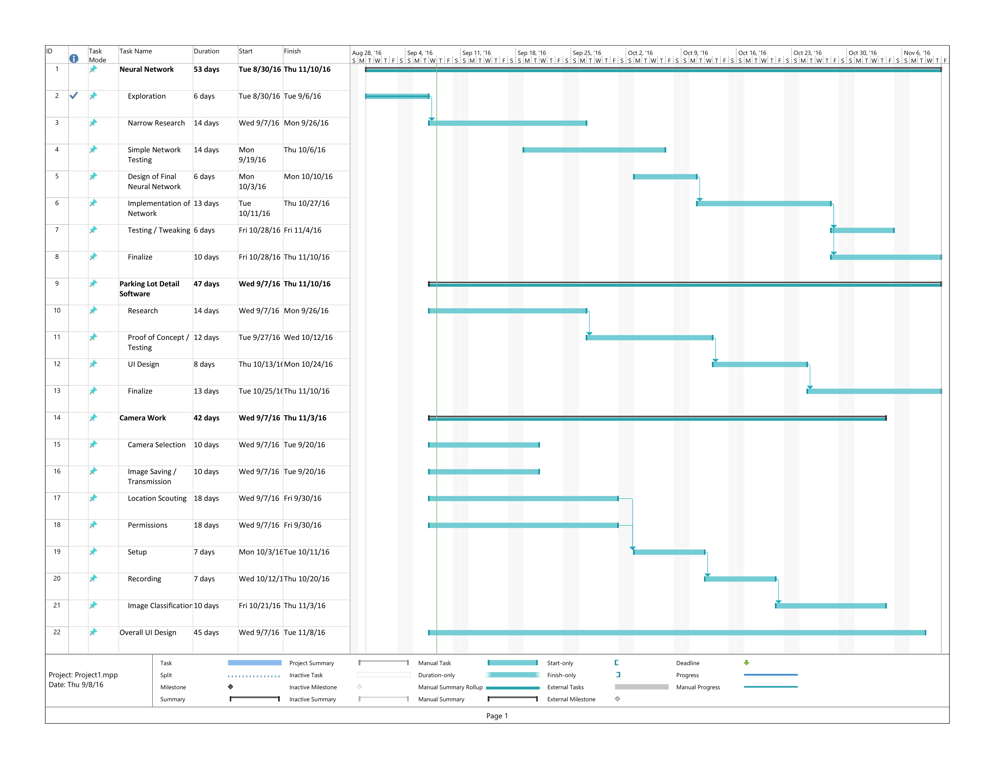Click the pin task mode icon for Neural Network
995x769 pixels.
coord(93,69)
